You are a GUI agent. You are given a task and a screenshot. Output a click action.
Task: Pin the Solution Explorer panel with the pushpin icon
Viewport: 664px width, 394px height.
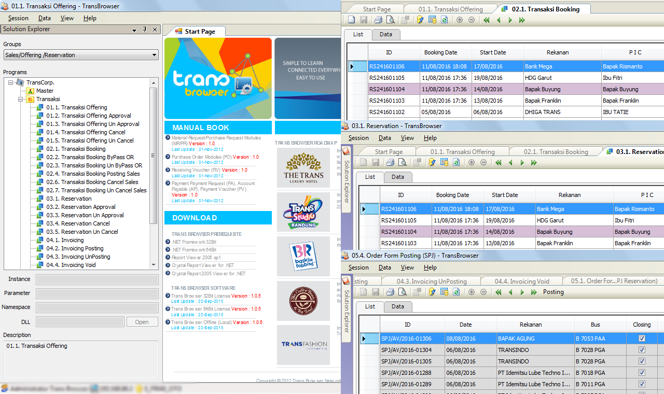pyautogui.click(x=145, y=30)
